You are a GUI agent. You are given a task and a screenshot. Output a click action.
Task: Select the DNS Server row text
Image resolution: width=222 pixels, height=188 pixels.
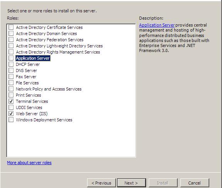27,70
